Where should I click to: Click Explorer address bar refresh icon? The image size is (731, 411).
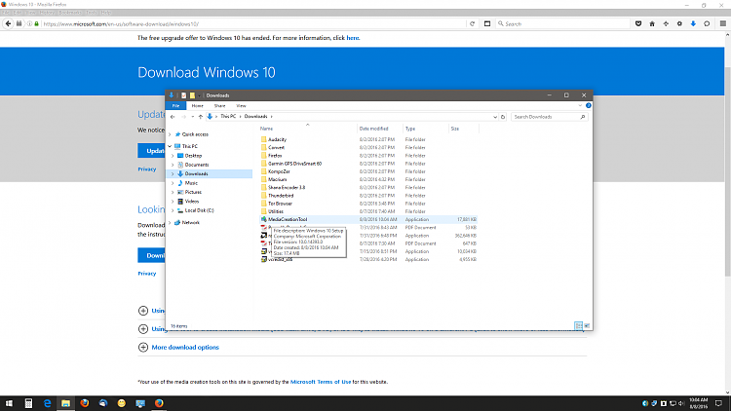point(503,117)
